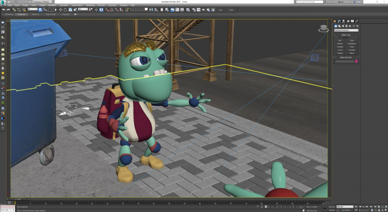Expand the Standard Primitives dropdown
Image resolution: width=388 pixels, height=212 pixels.
[346, 30]
